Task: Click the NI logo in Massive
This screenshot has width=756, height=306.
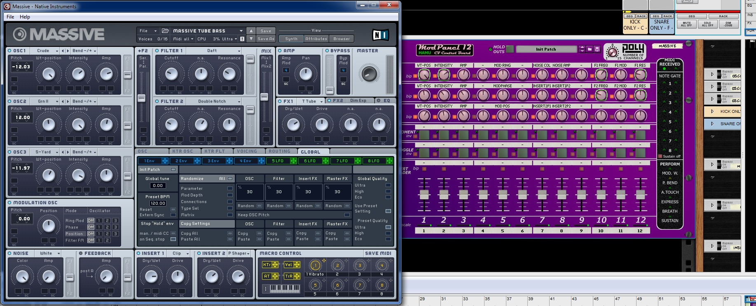Action: click(x=380, y=35)
